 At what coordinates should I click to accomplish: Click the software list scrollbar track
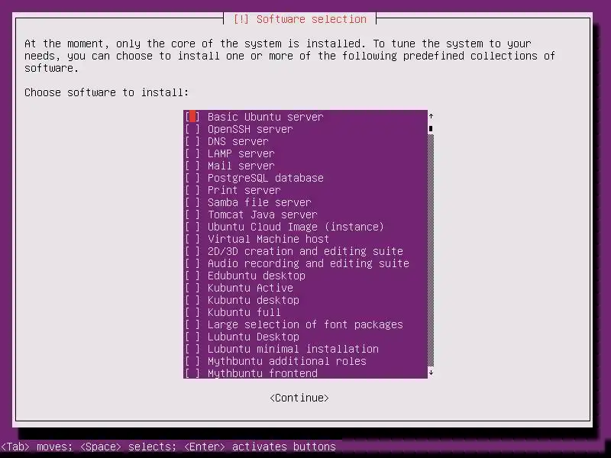(x=431, y=250)
